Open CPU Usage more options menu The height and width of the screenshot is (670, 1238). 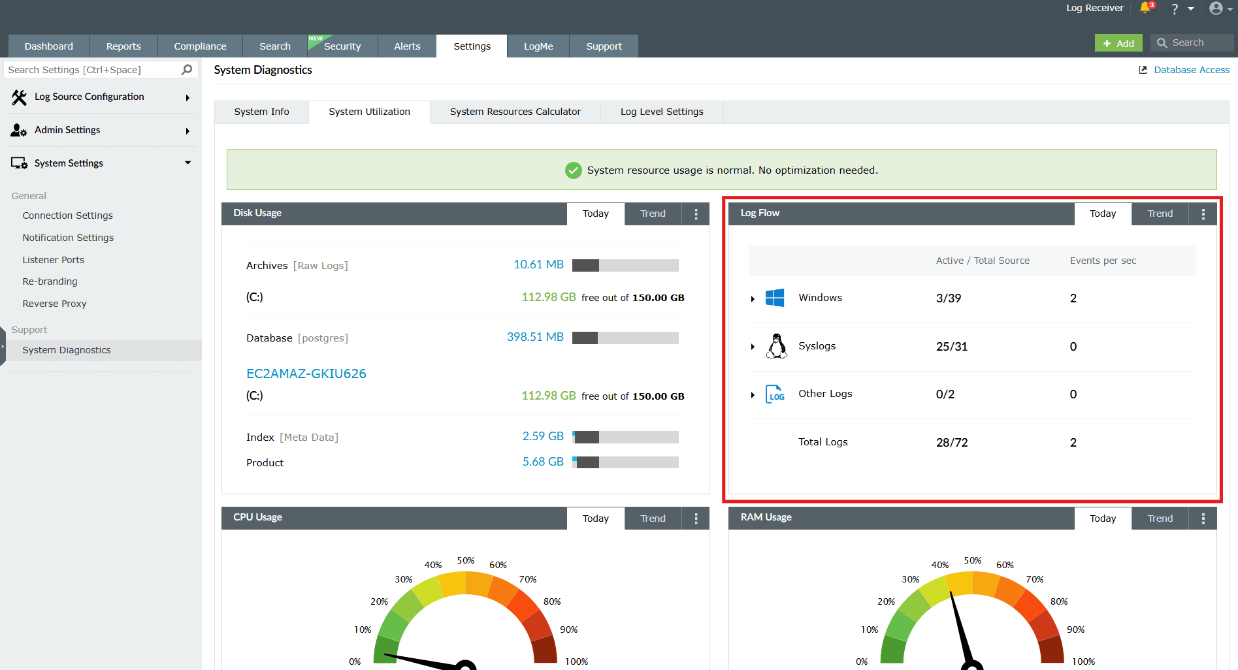[696, 518]
